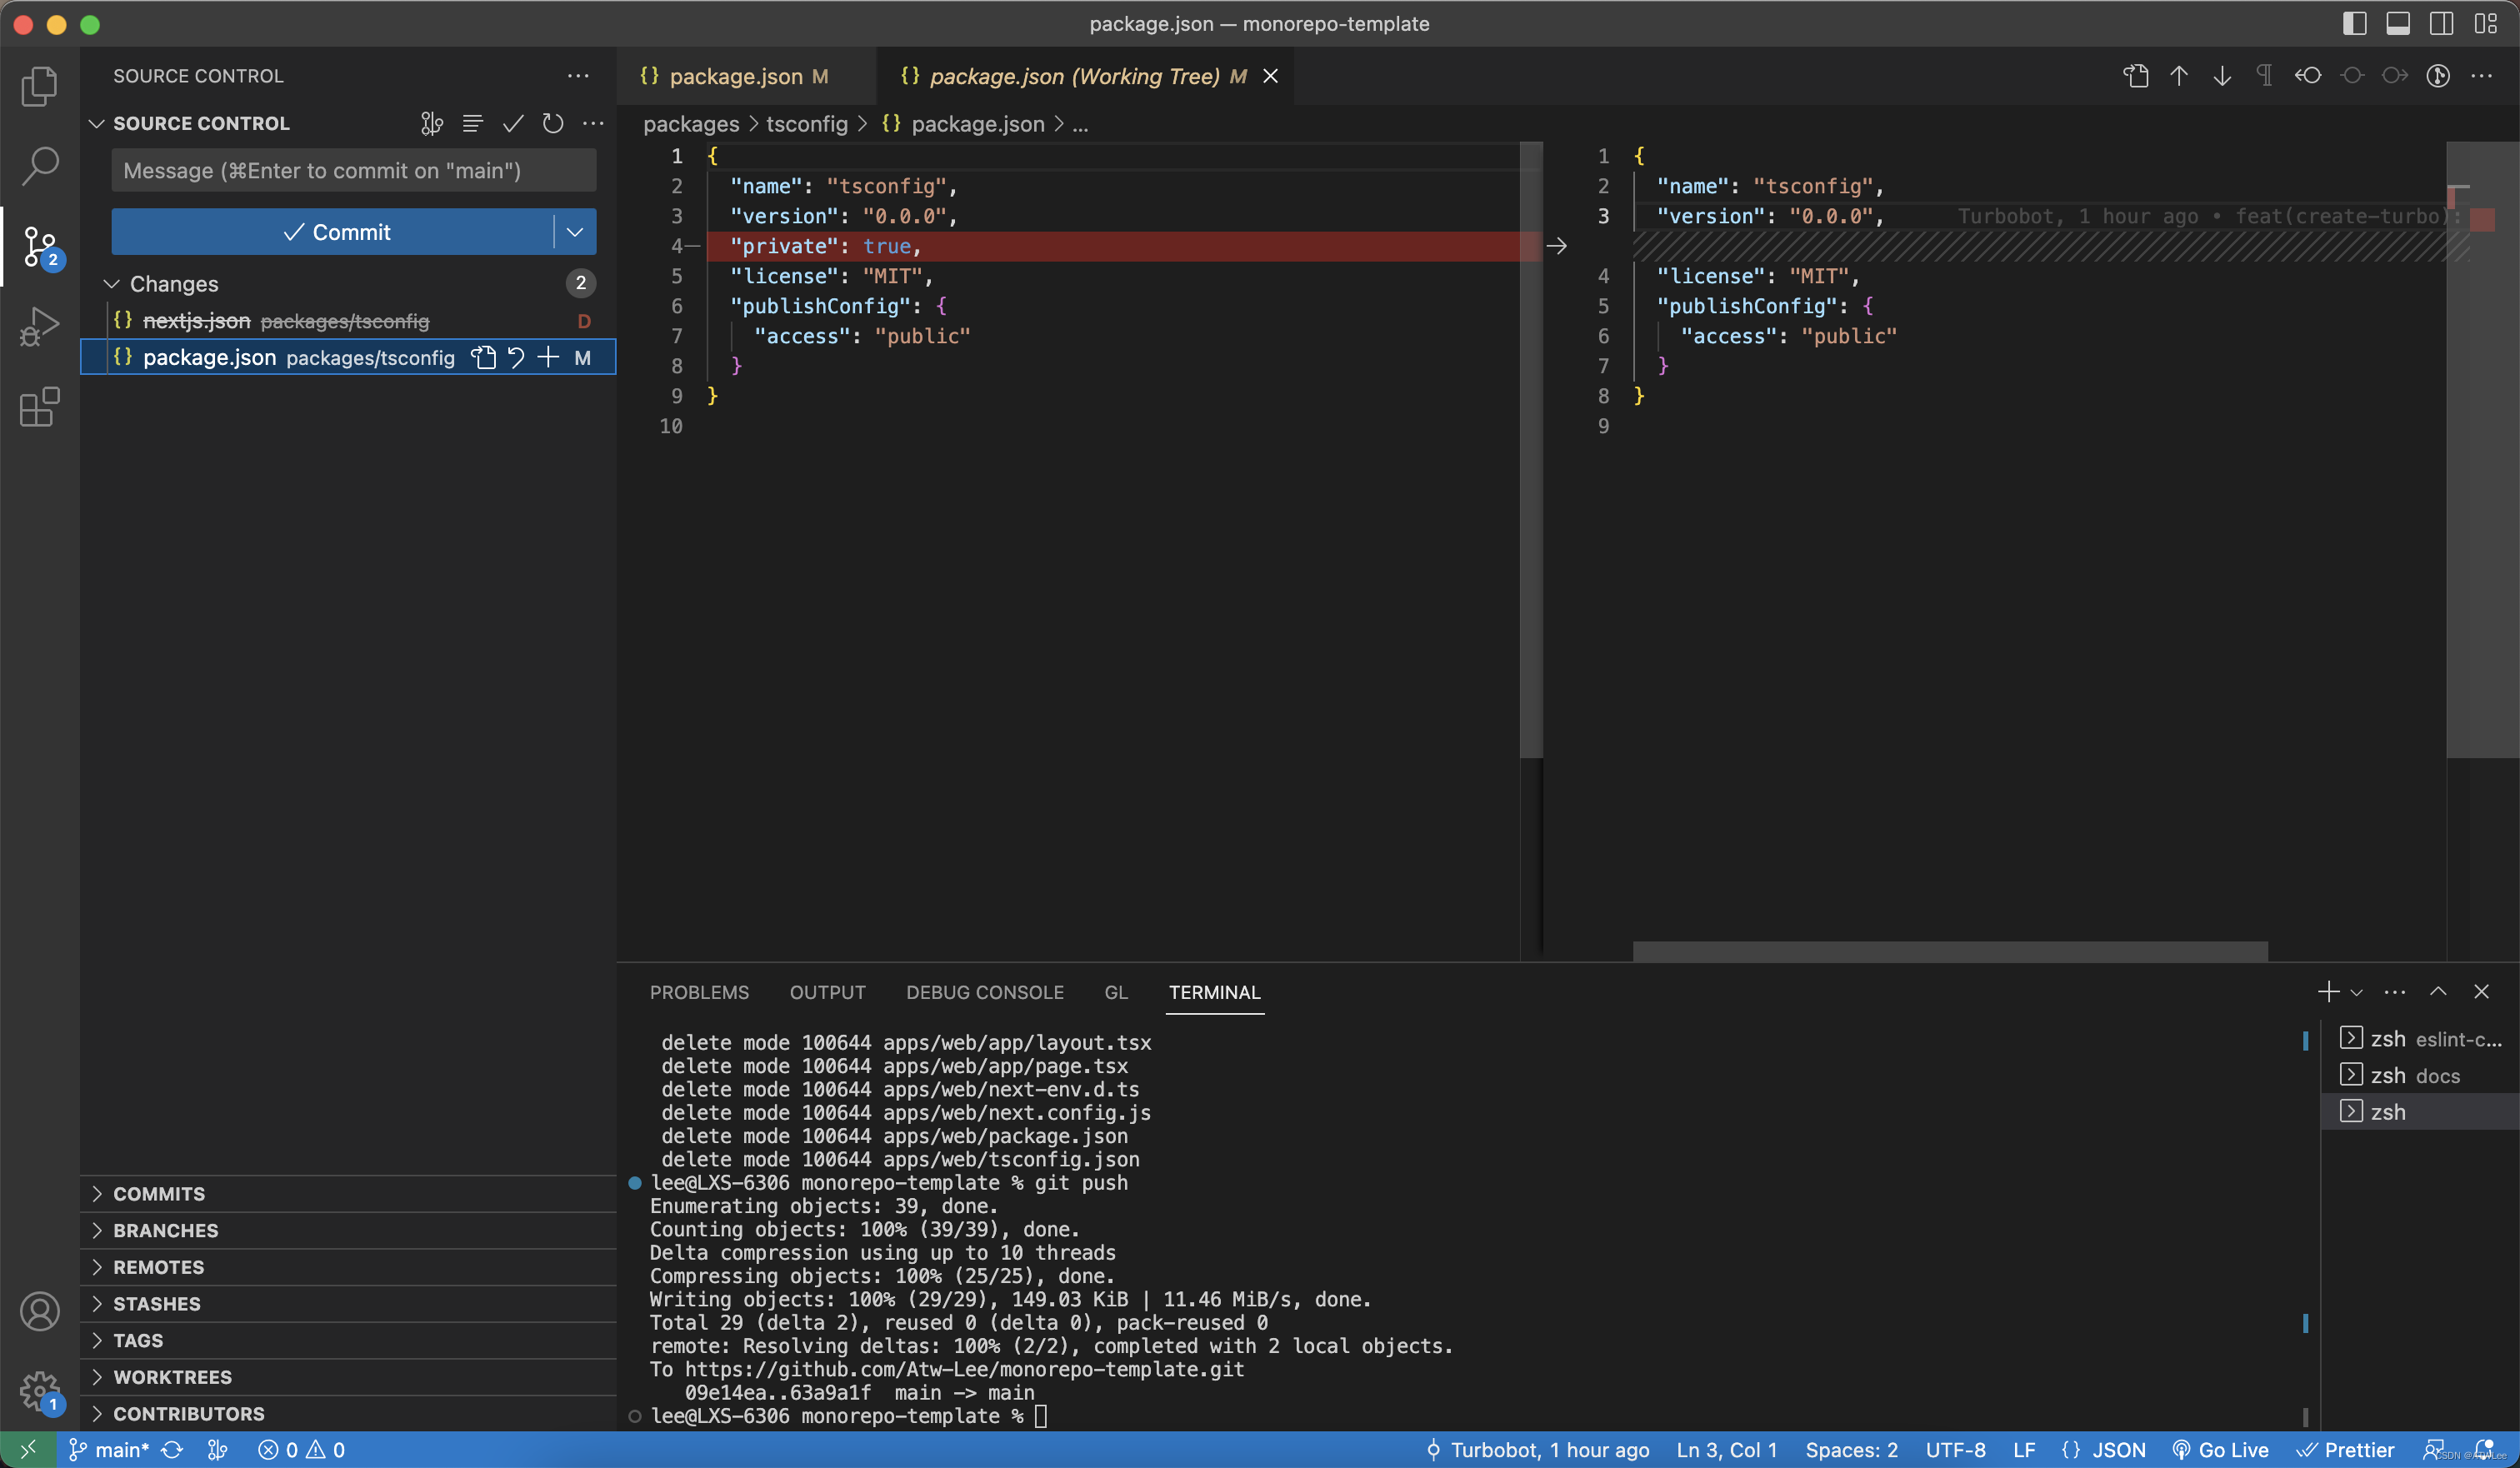Select nextjs.json deleted file in Changes

point(348,320)
